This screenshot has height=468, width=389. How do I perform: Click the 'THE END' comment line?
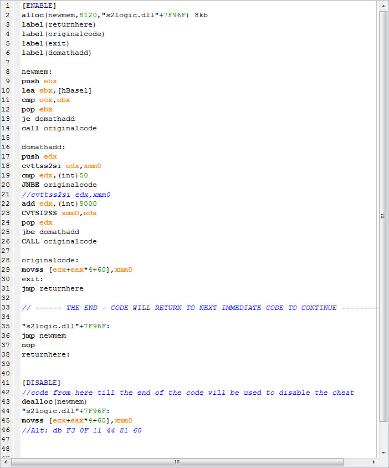coord(199,307)
